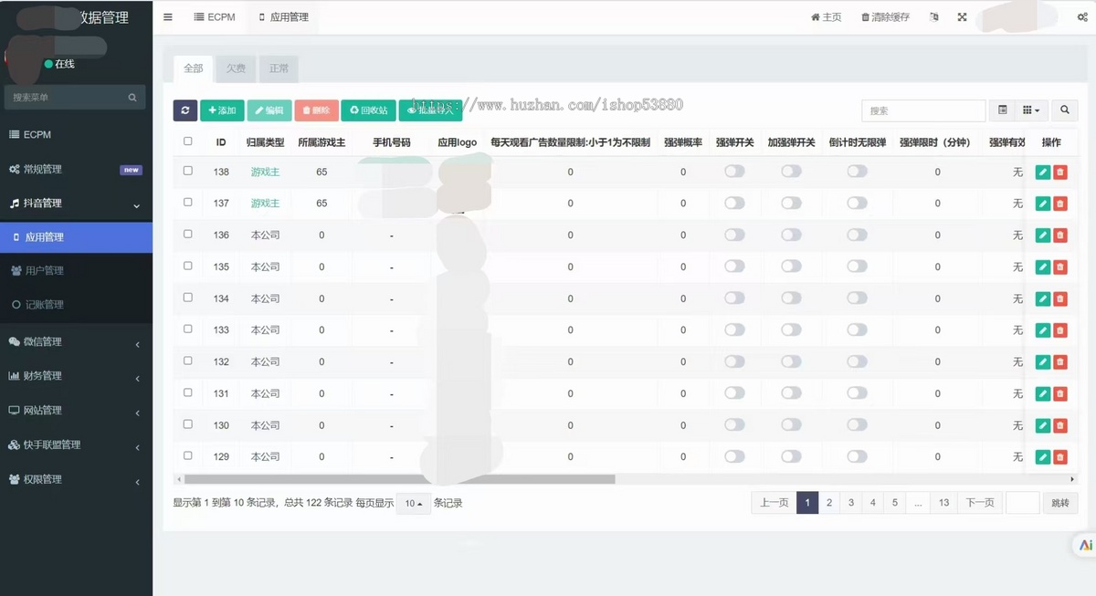Click the search magnifier button beside columns
The image size is (1096, 596).
tap(1064, 110)
